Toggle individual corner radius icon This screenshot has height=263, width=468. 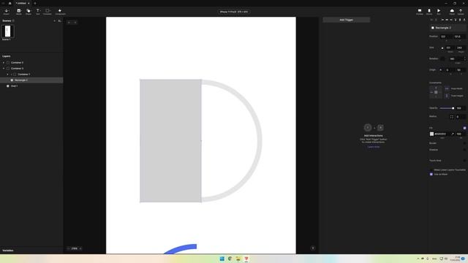452,117
